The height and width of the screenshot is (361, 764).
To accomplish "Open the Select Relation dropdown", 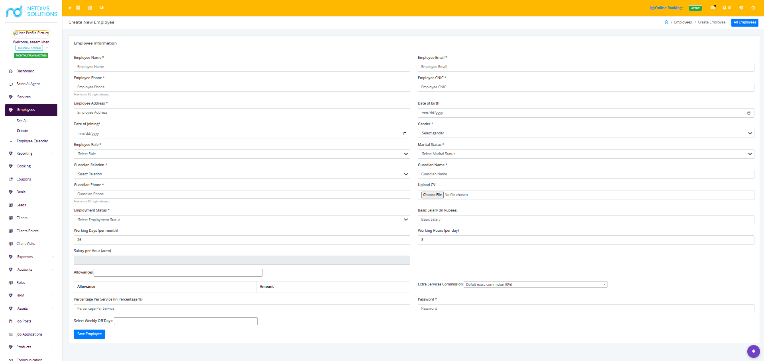I will click(x=242, y=174).
